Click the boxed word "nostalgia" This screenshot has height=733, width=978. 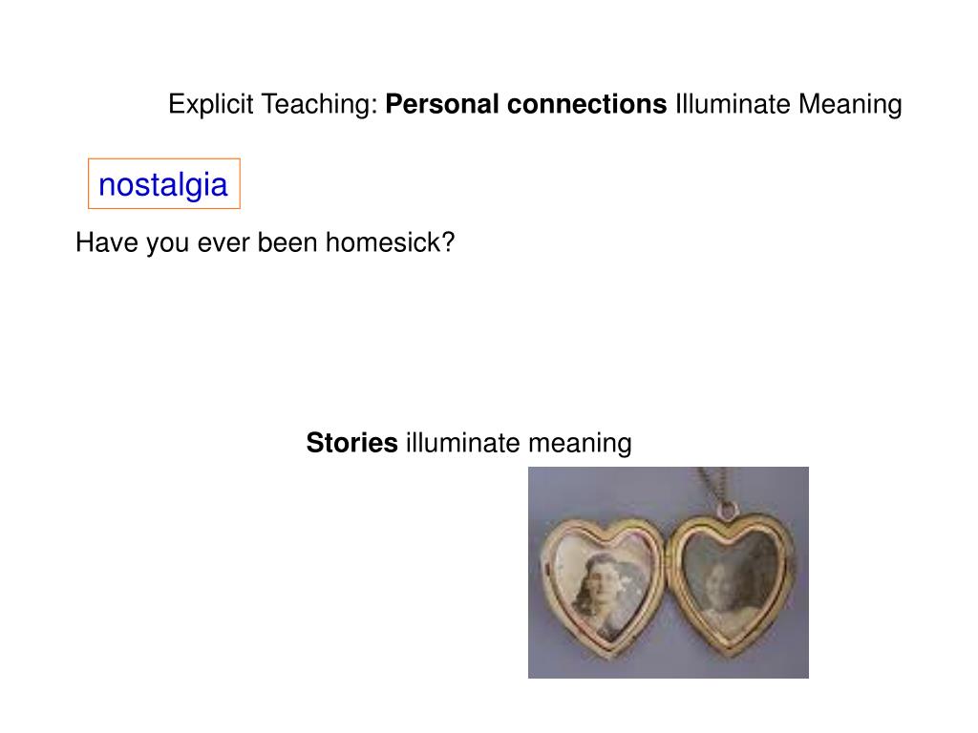click(x=163, y=184)
